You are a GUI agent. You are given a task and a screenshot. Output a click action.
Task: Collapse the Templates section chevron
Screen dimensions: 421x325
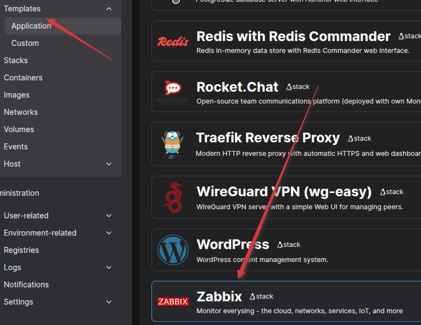(109, 9)
